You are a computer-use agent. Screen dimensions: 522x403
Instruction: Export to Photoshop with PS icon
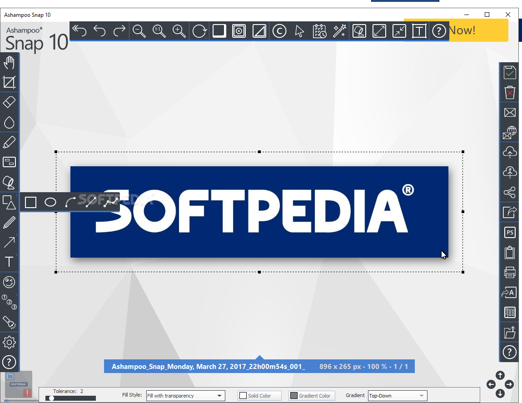click(510, 232)
